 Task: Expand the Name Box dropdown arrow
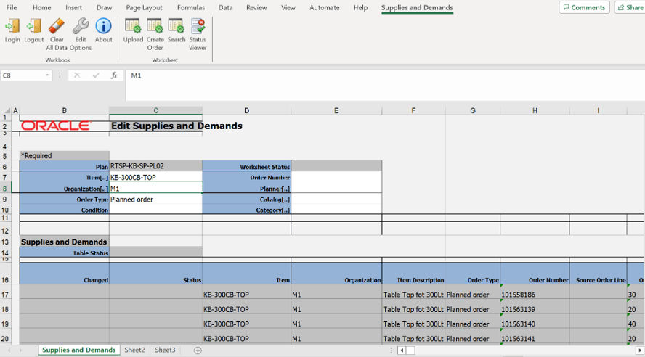tap(47, 75)
